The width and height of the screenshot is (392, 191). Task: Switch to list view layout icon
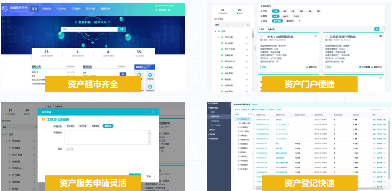382,29
